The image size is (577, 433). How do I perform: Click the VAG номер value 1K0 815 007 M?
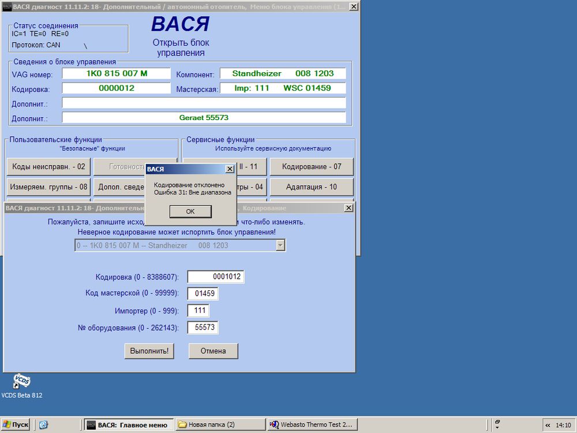click(117, 73)
